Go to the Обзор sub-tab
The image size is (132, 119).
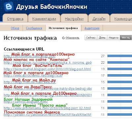coord(15,28)
